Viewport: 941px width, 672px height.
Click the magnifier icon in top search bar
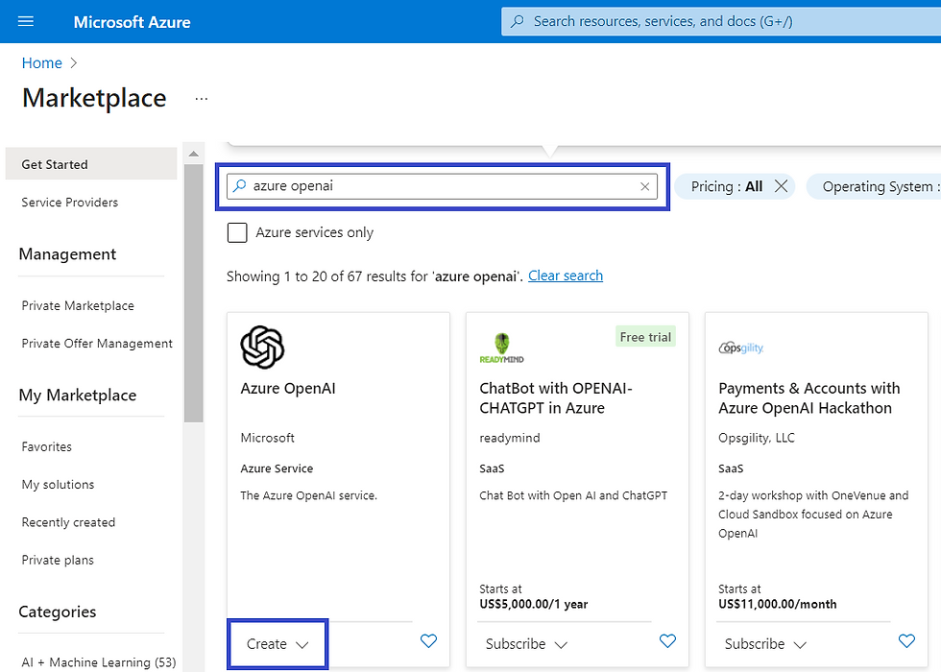[x=517, y=21]
